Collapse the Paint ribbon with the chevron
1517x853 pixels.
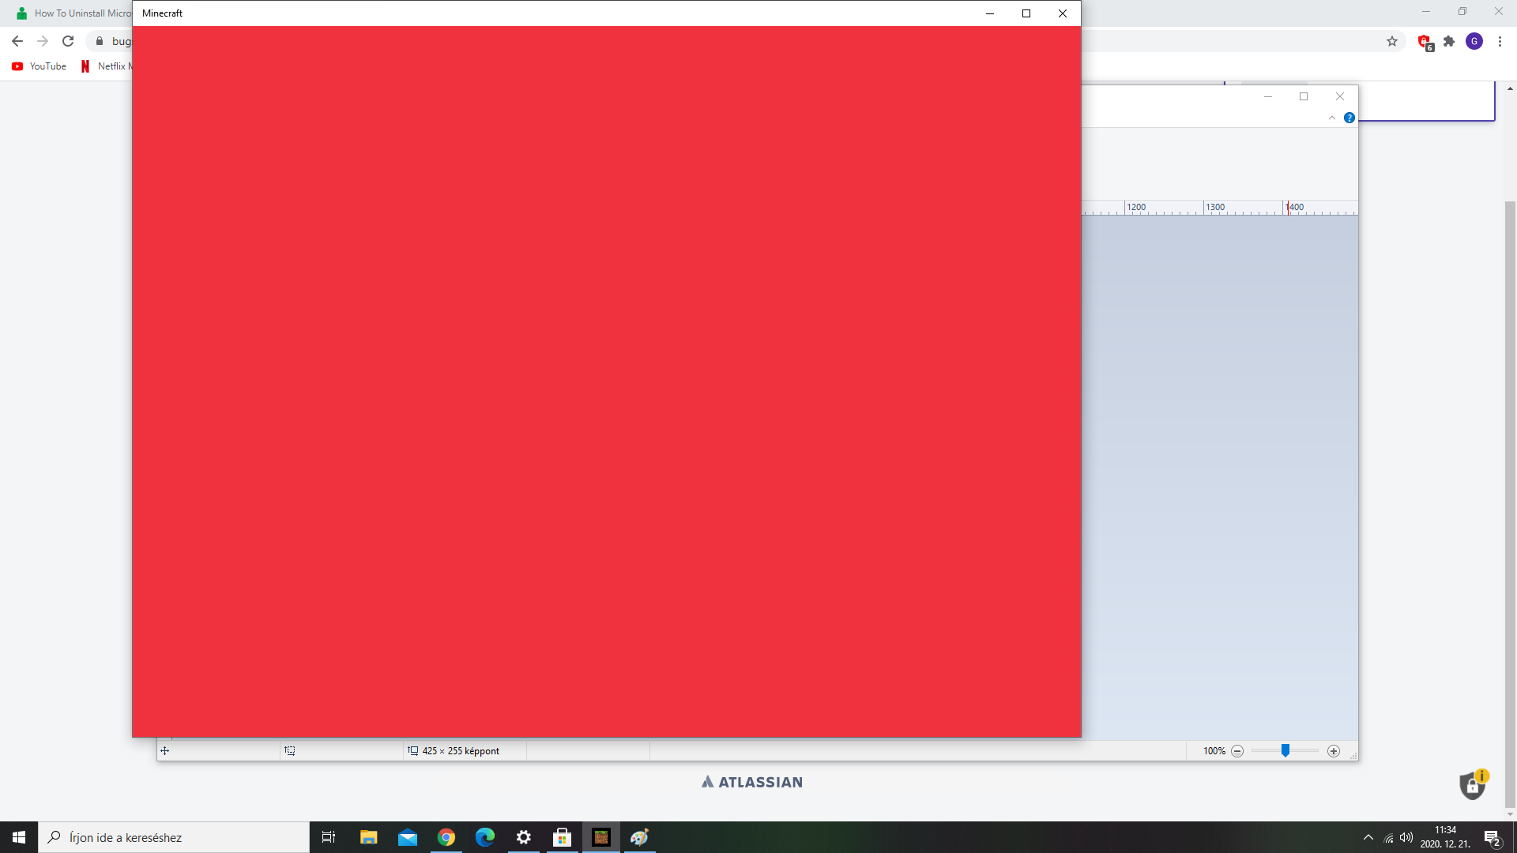(1332, 118)
